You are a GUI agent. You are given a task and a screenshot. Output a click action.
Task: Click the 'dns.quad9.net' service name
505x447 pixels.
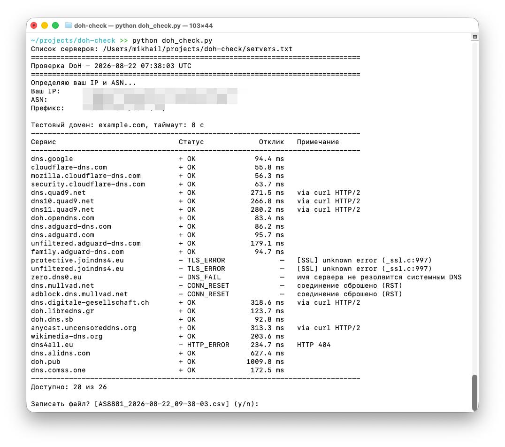pos(58,193)
